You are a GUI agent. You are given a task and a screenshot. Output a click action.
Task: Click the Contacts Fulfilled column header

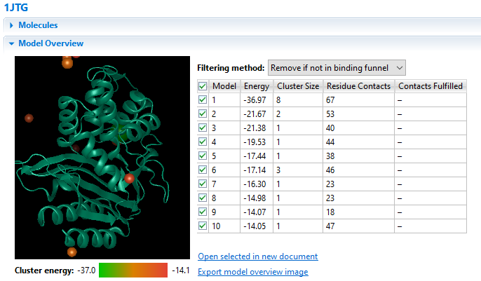(431, 86)
